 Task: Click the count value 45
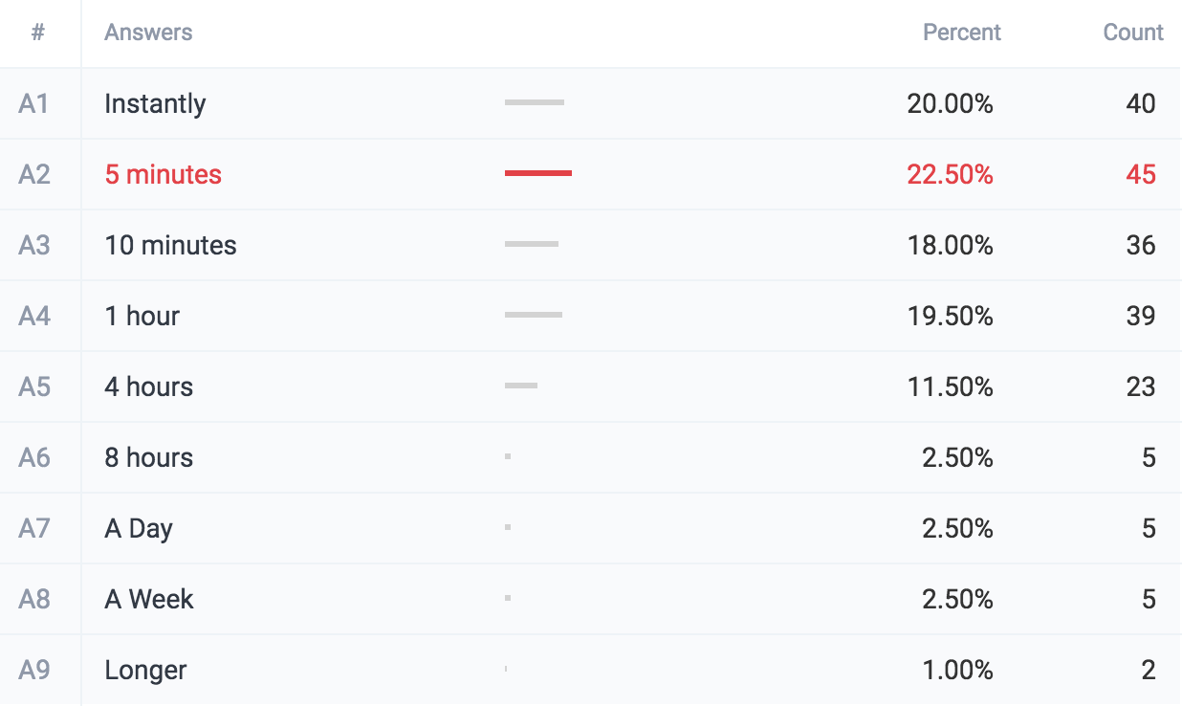pyautogui.click(x=1141, y=174)
